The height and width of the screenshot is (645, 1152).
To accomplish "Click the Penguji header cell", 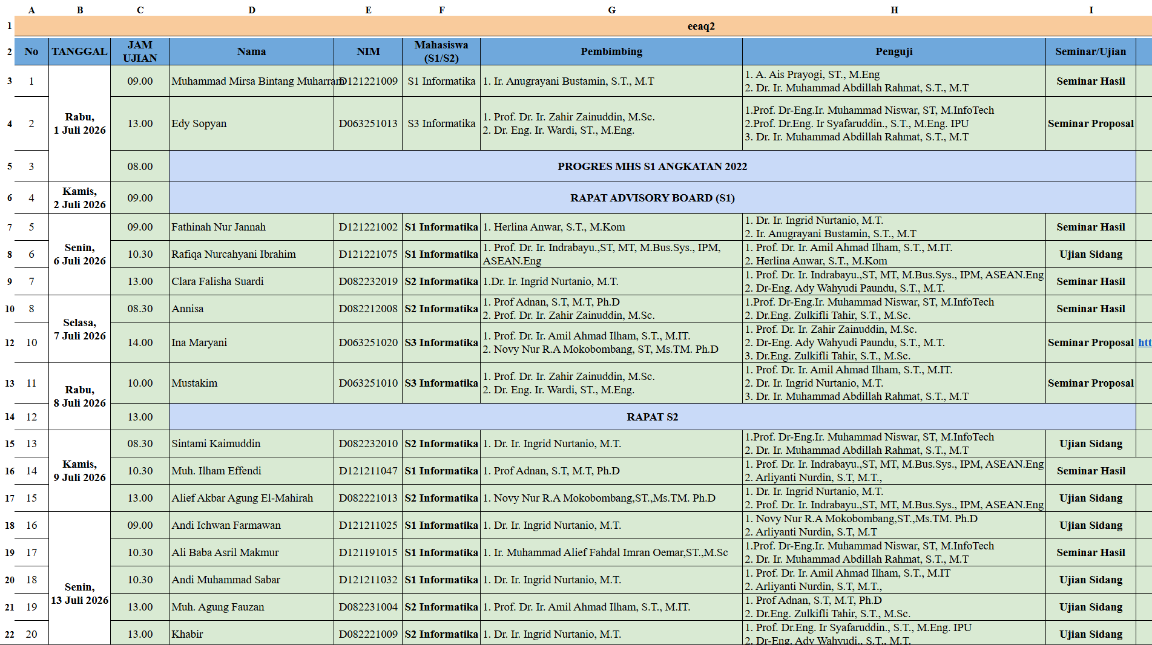I will coord(894,51).
